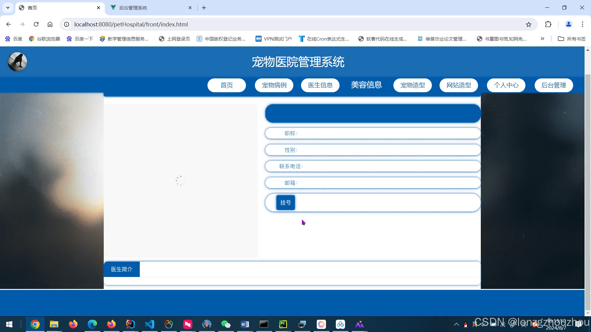Open the Word icon in taskbar

click(x=245, y=324)
